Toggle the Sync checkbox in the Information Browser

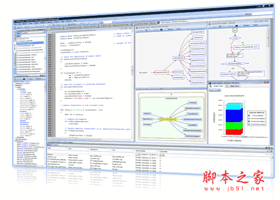28,79
